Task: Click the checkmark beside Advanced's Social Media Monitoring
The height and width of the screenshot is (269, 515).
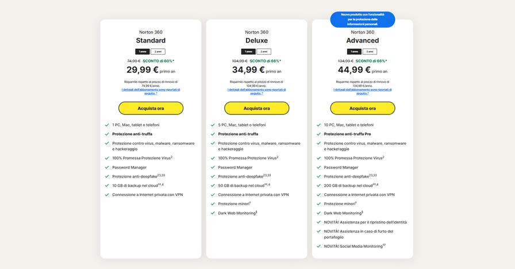Action: click(318, 246)
